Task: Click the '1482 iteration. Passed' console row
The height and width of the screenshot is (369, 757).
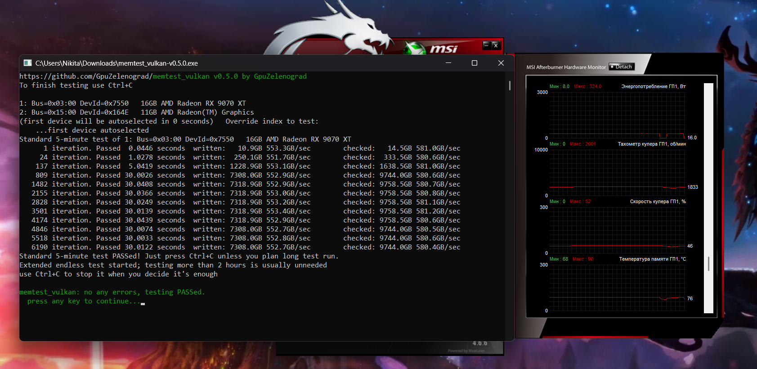Action: point(246,184)
